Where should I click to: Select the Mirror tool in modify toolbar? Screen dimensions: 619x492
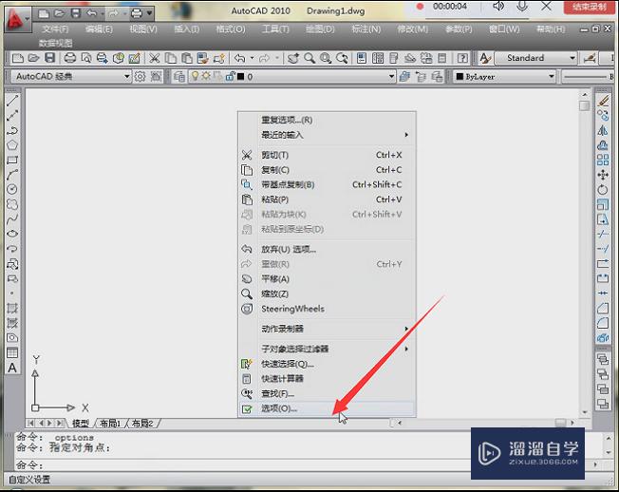(603, 130)
